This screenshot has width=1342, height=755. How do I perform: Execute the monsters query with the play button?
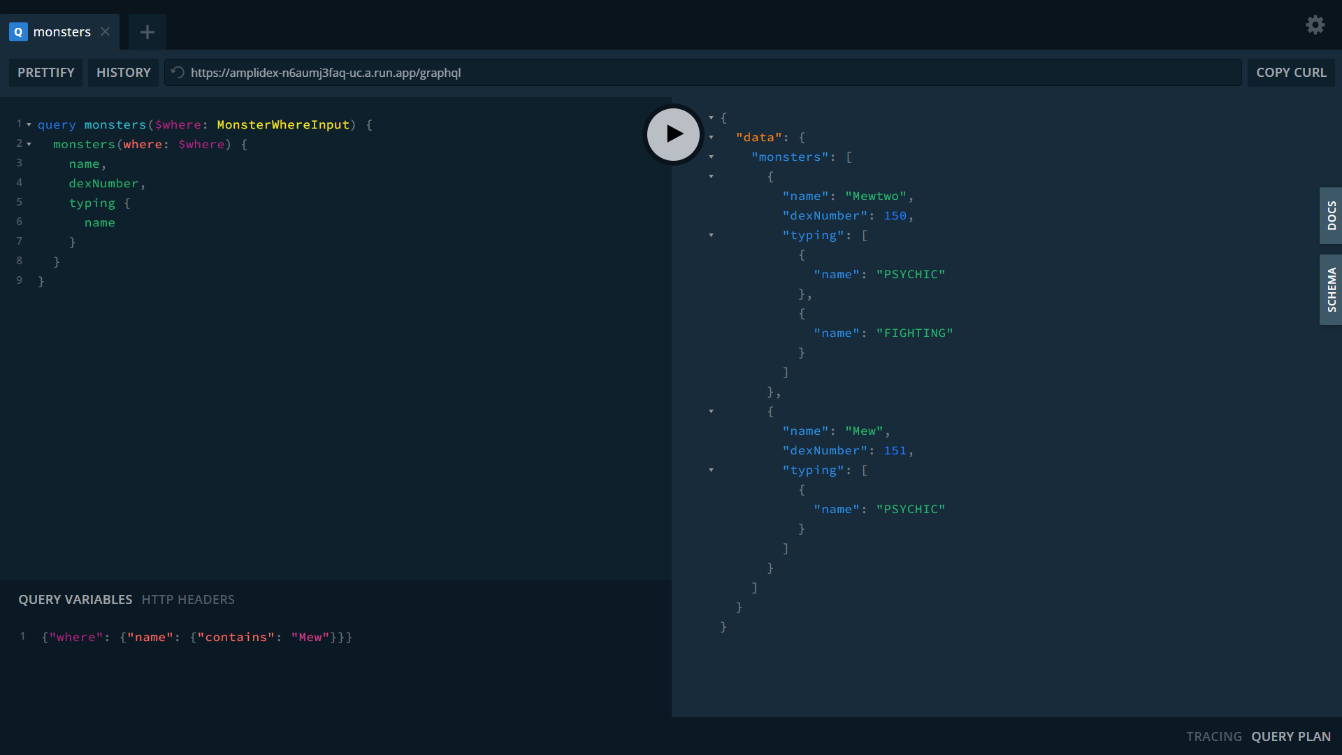coord(672,134)
